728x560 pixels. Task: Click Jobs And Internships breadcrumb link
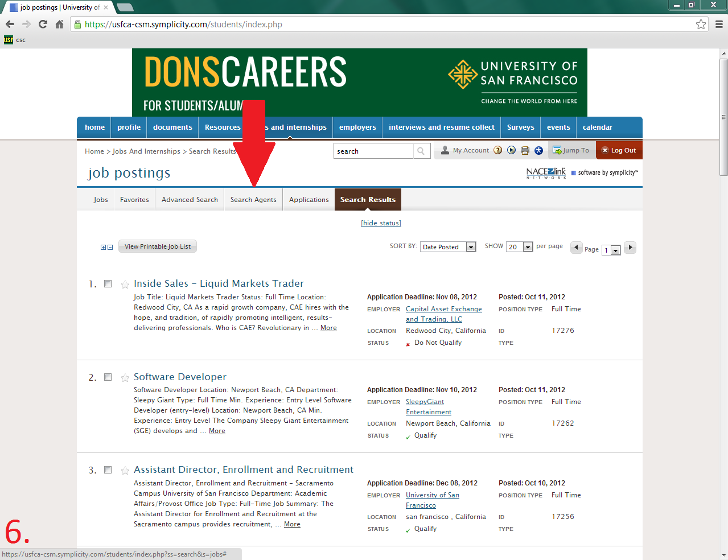point(146,151)
